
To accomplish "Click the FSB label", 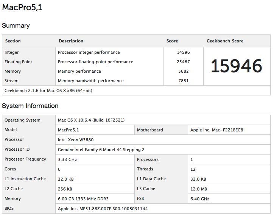I will tap(140, 198).
